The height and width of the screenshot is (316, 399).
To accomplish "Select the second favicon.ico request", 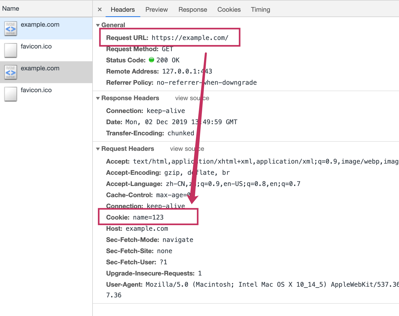I will pos(46,94).
